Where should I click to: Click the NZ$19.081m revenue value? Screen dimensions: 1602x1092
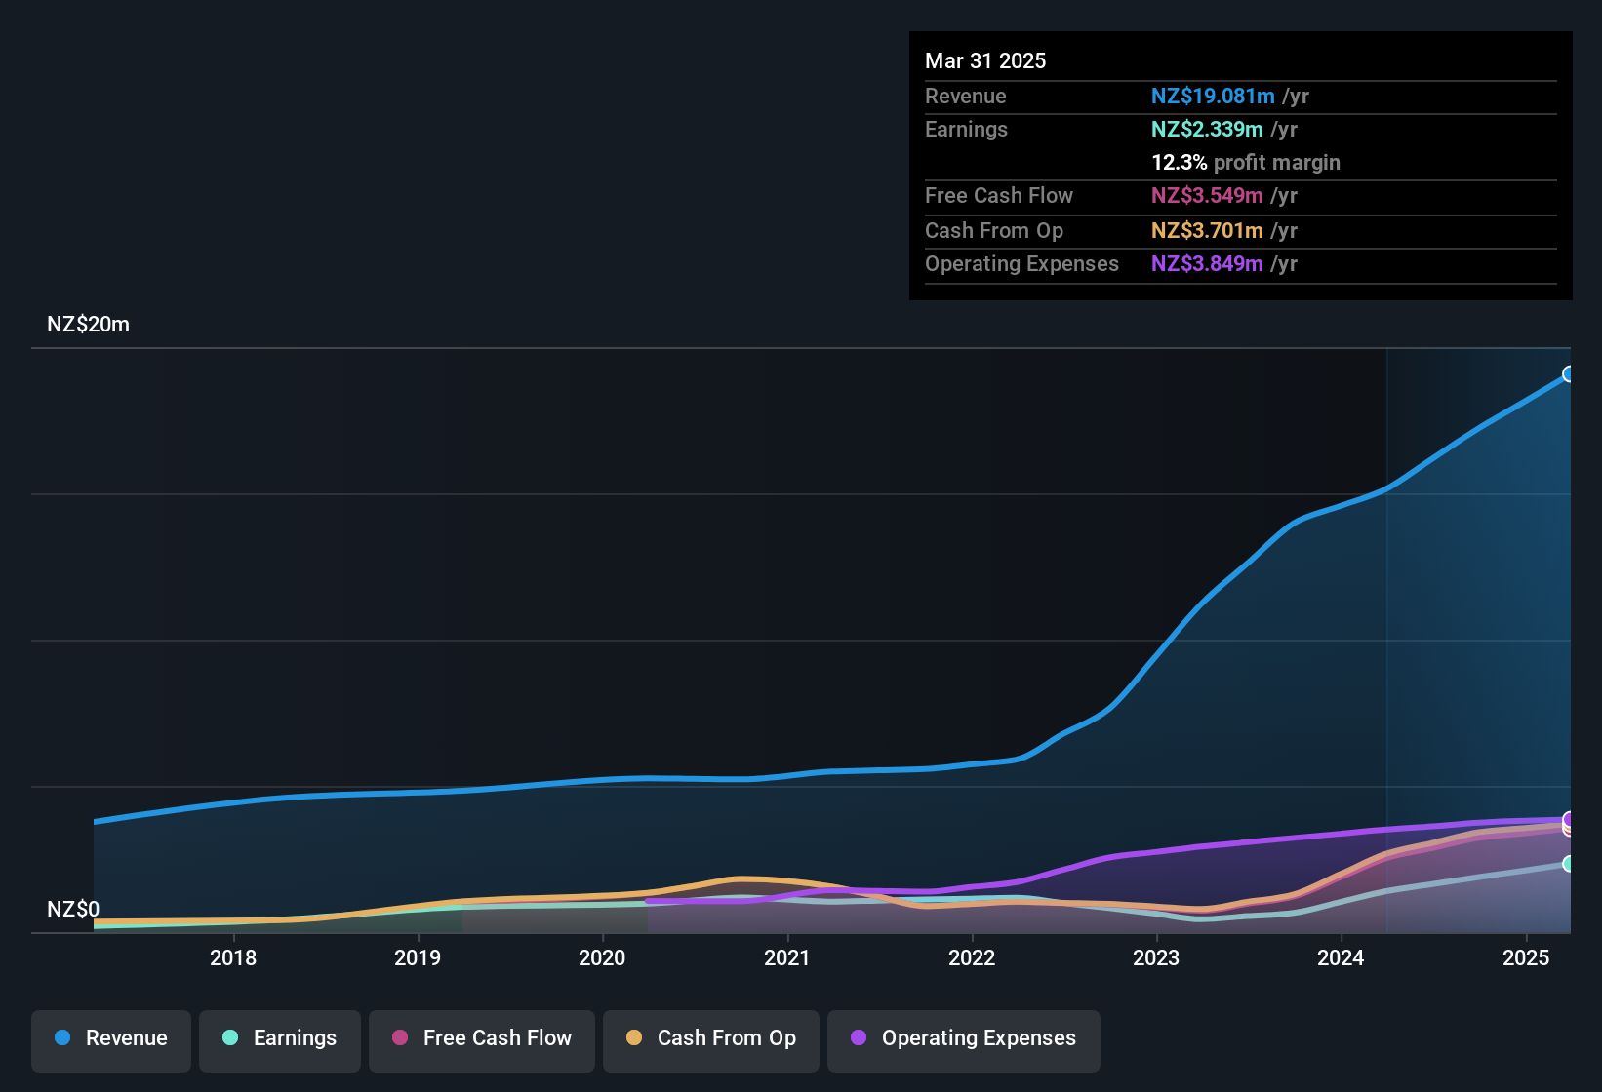tap(1213, 97)
